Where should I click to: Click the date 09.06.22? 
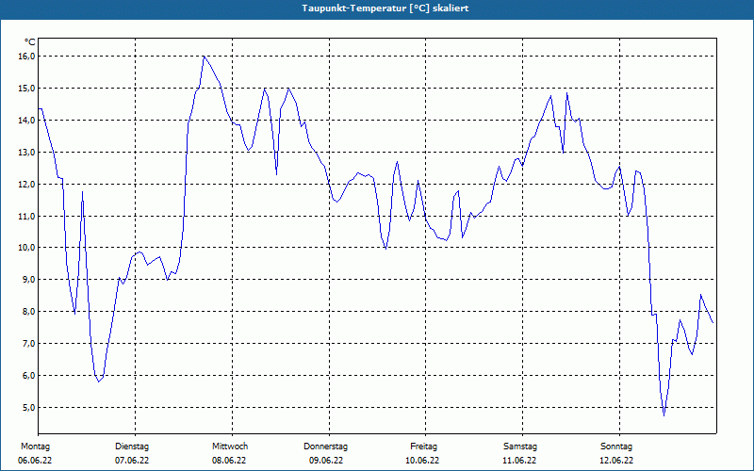pyautogui.click(x=326, y=461)
